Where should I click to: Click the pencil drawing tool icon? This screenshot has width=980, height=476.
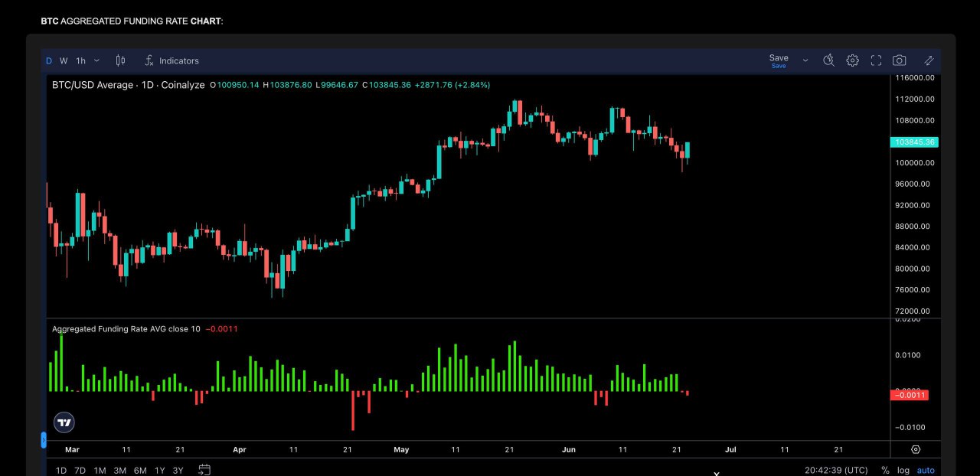(929, 60)
